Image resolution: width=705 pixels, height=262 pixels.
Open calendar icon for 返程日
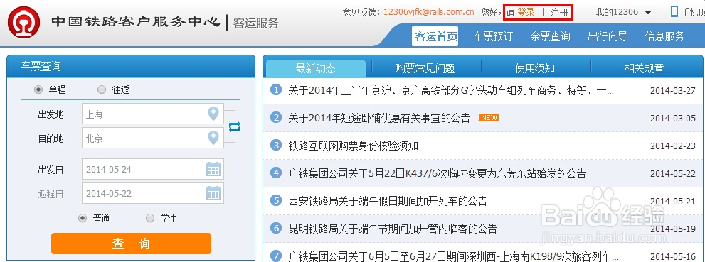click(213, 193)
